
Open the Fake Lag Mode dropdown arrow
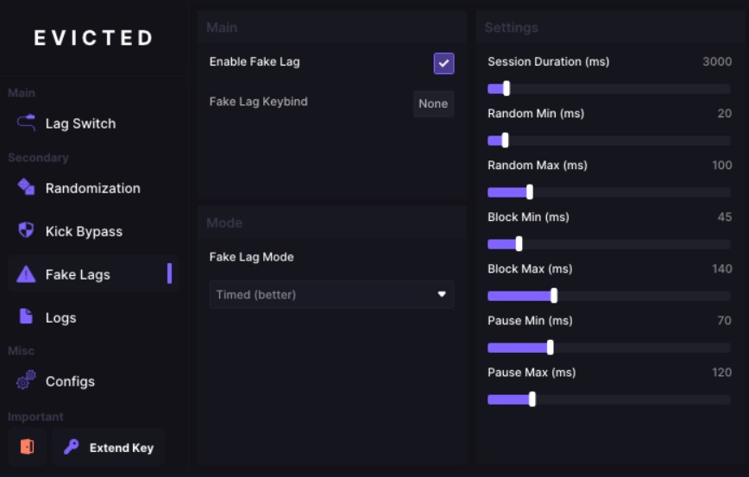click(x=442, y=294)
